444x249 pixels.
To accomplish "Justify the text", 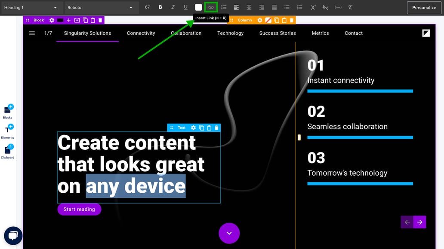I will click(274, 7).
